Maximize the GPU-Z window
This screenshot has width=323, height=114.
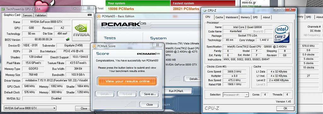(x=81, y=8)
